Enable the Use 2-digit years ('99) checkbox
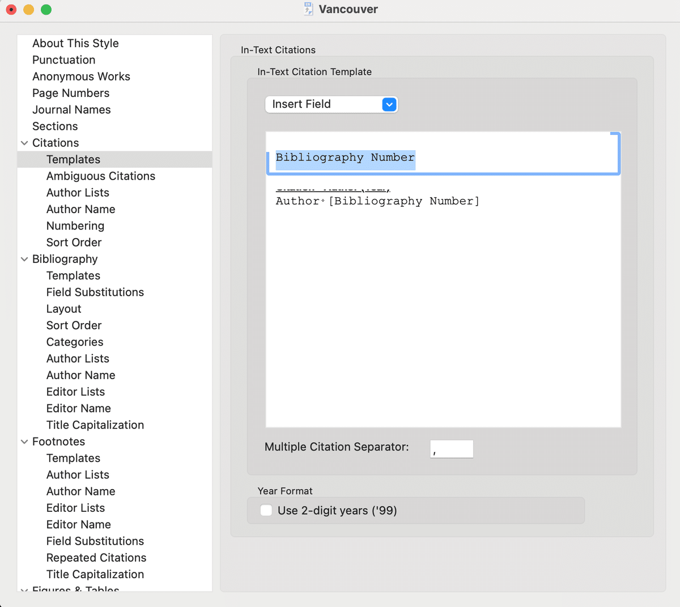 (x=266, y=510)
